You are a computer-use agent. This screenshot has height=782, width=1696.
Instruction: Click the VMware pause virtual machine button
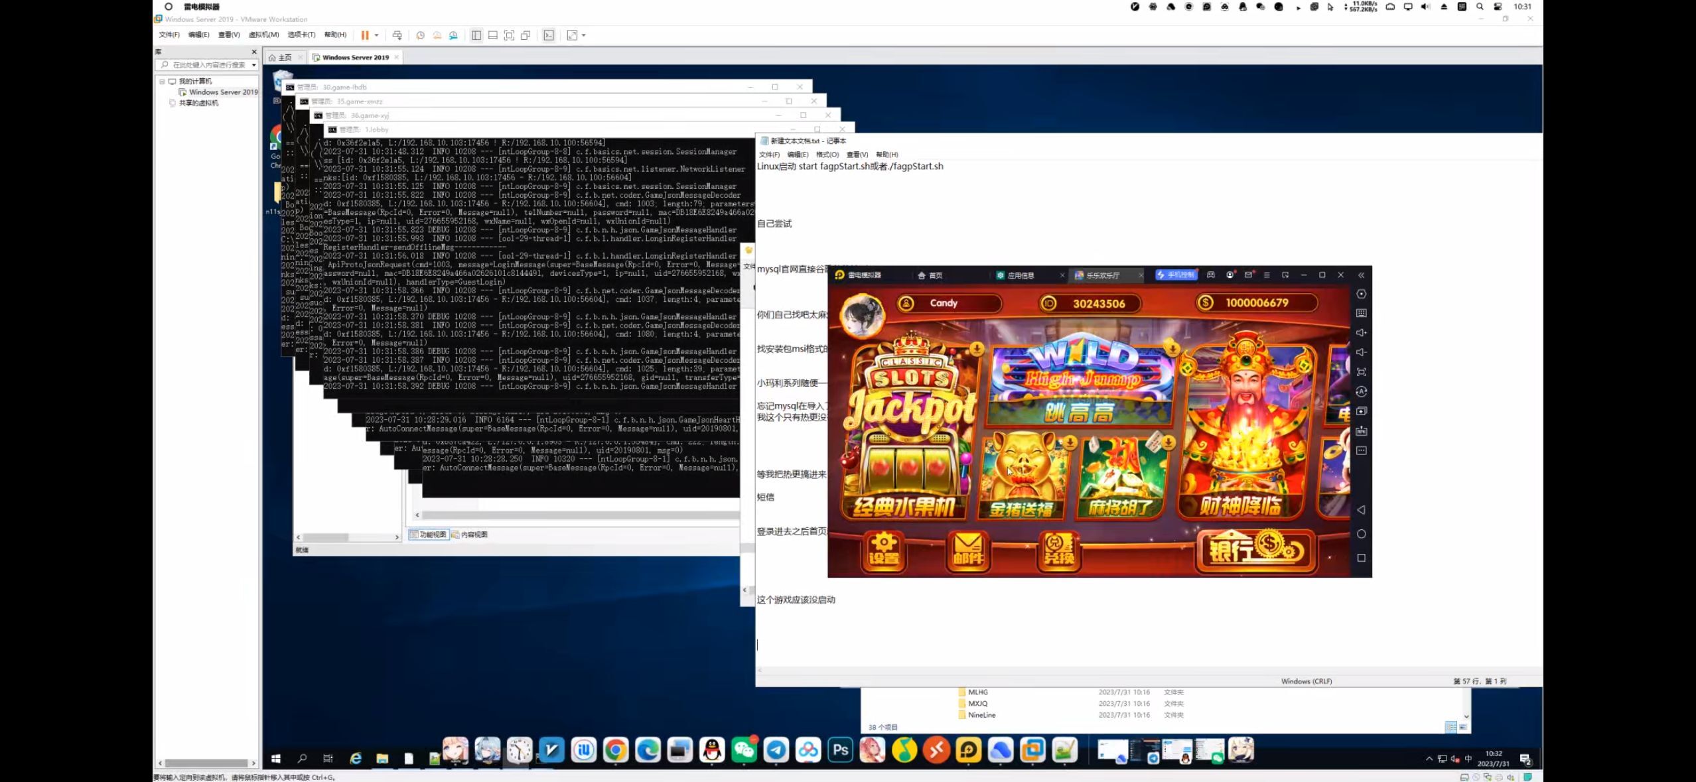coord(365,35)
